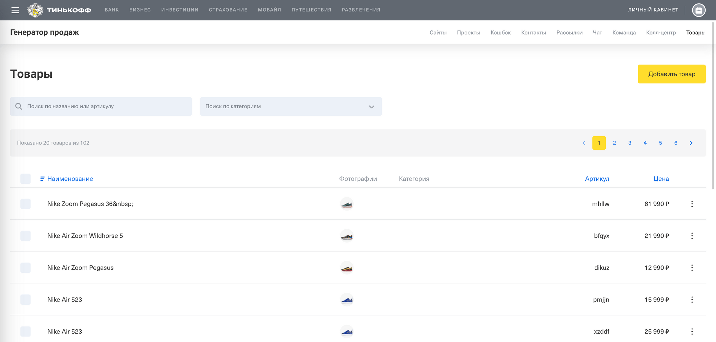Click the price 61 990 ₽
716x342 pixels.
657,204
